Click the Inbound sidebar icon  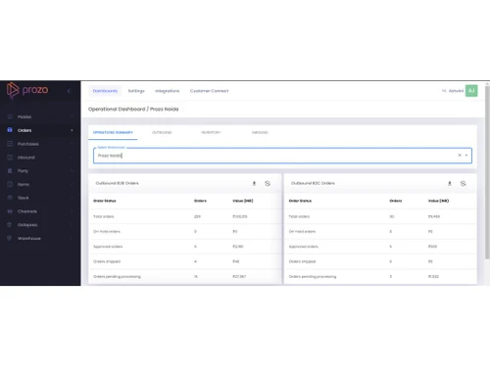pyautogui.click(x=10, y=158)
